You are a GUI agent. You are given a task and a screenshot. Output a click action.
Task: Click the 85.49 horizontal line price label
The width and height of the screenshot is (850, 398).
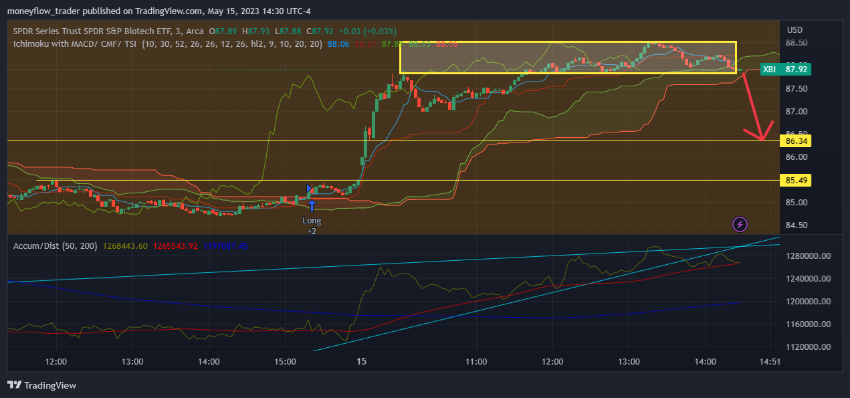796,181
